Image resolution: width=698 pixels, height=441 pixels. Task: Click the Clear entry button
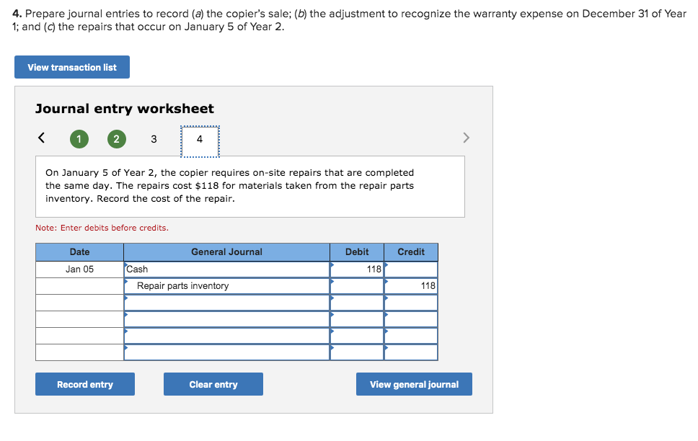[213, 383]
